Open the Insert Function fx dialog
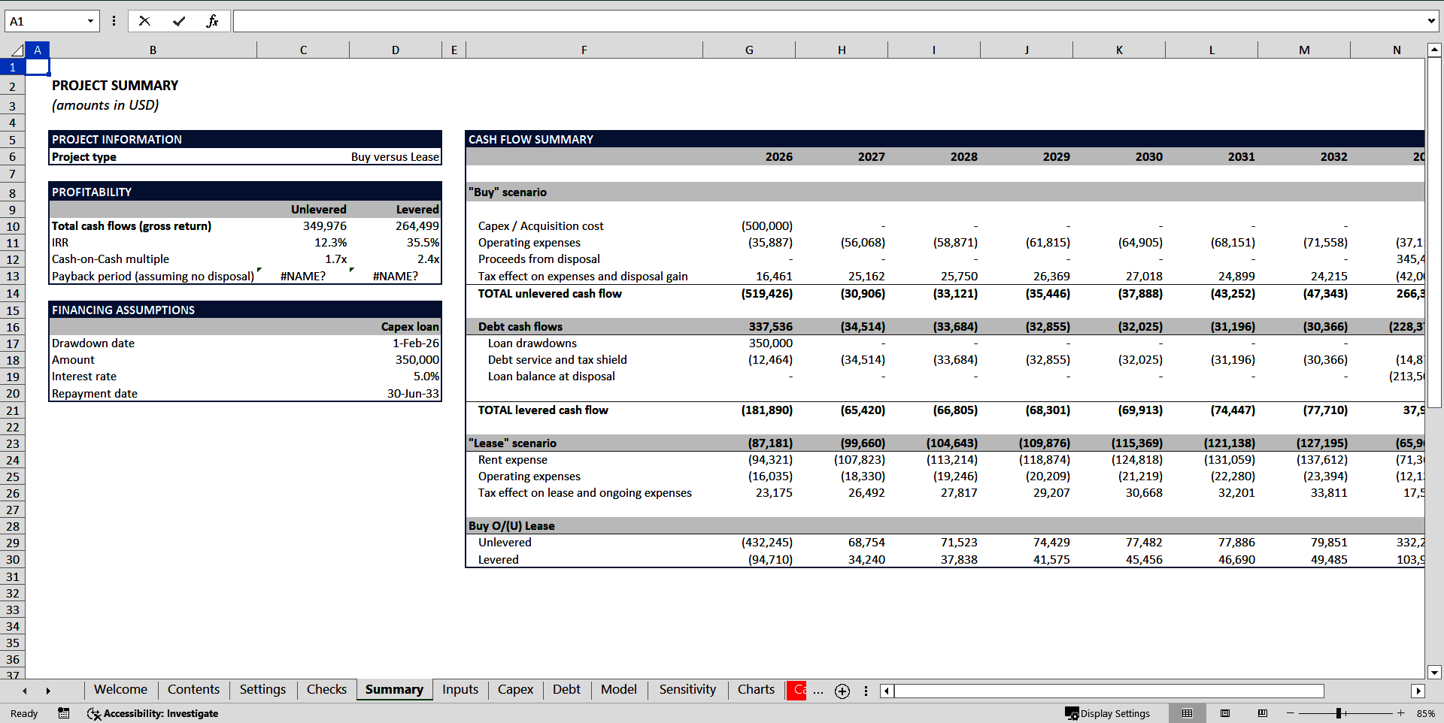 coord(212,21)
